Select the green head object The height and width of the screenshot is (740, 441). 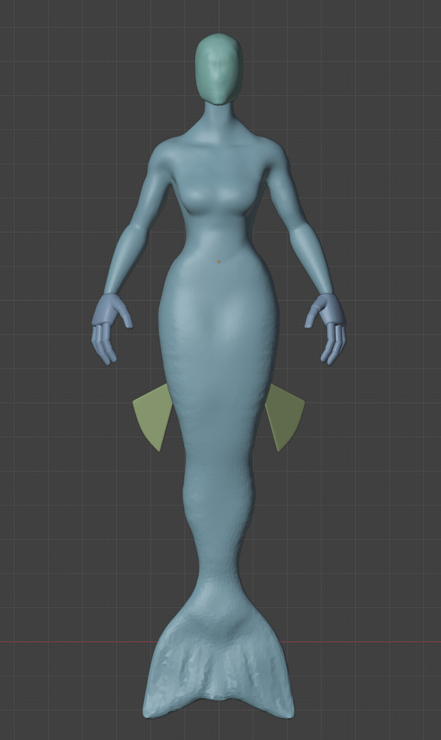point(219,69)
